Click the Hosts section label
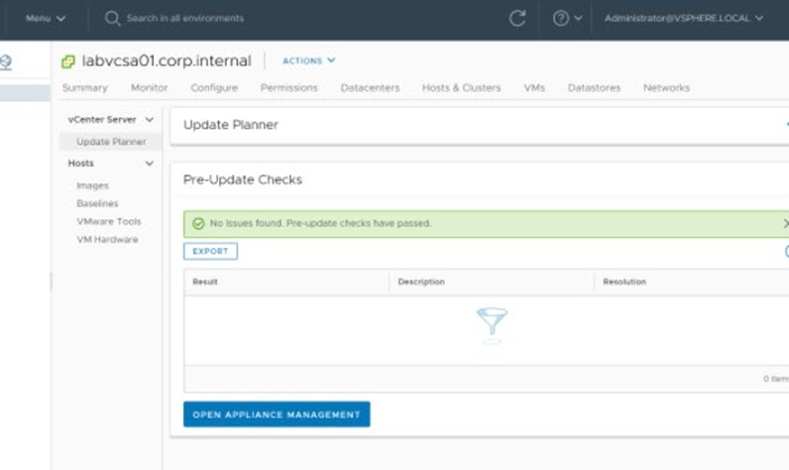 click(80, 164)
